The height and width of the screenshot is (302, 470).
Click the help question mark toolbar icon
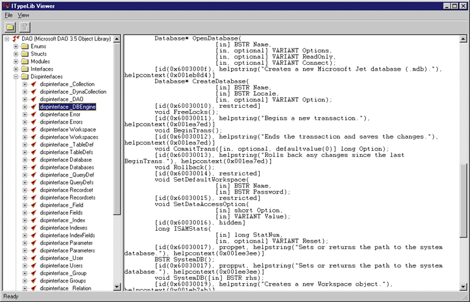pyautogui.click(x=25, y=26)
